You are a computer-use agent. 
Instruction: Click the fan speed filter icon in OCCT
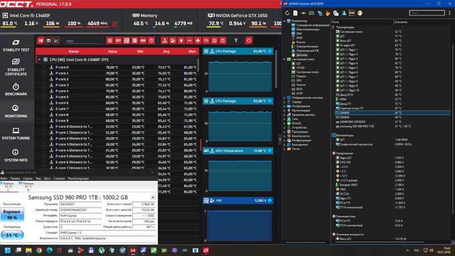tap(198, 40)
